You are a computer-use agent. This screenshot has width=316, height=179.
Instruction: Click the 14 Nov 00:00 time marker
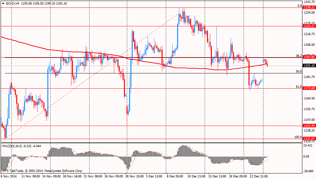pos(51,176)
